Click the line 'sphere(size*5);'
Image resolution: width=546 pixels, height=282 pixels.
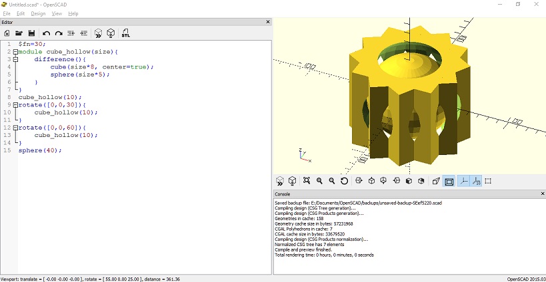(80, 74)
